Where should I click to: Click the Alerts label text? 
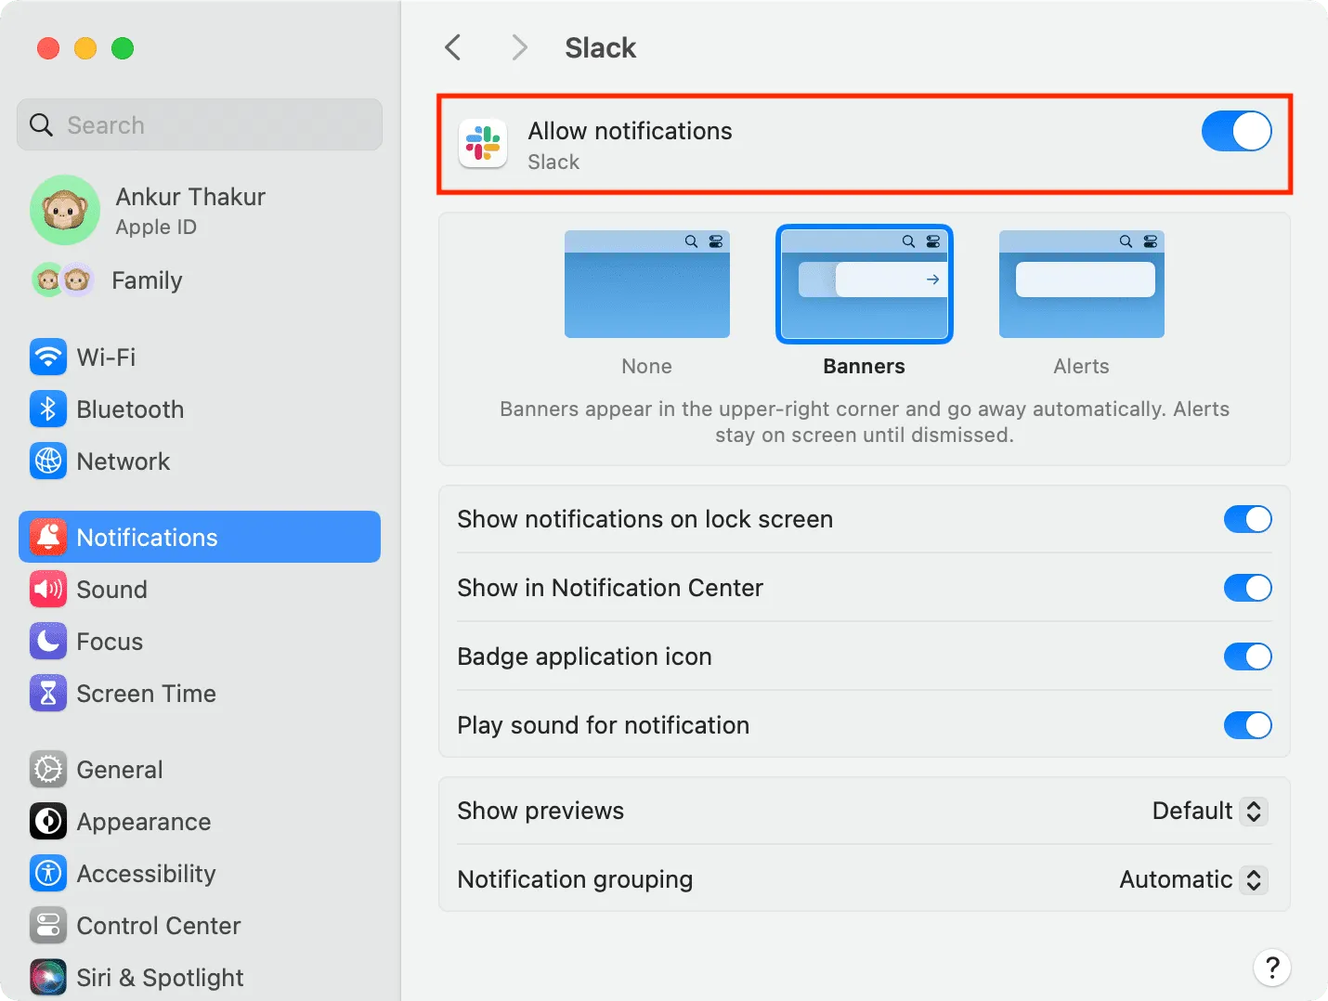click(x=1082, y=366)
